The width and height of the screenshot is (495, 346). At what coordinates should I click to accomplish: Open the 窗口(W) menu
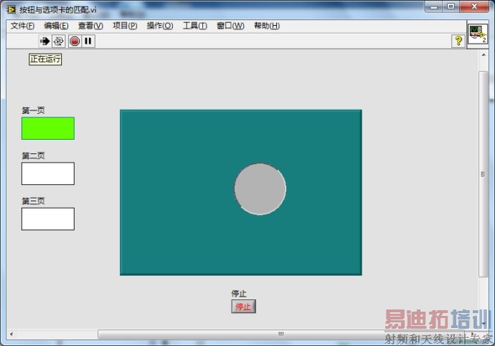(230, 26)
